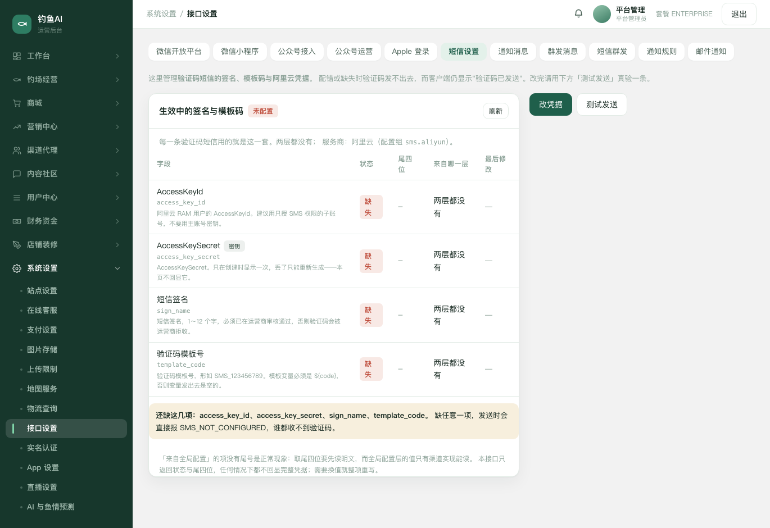Click the 测试发送 button
This screenshot has width=770, height=528.
602,104
